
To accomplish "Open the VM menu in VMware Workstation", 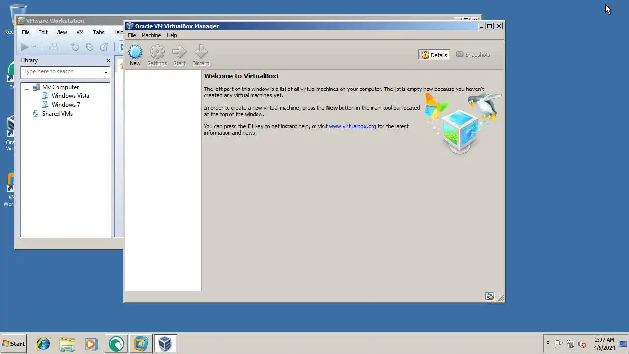I will coord(80,32).
